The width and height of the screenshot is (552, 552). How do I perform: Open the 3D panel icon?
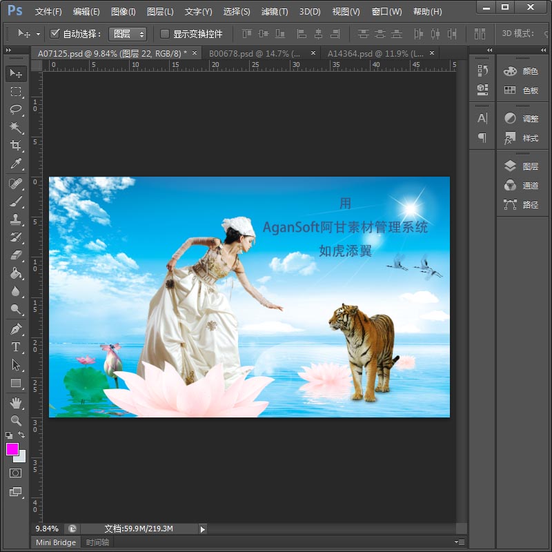[482, 90]
